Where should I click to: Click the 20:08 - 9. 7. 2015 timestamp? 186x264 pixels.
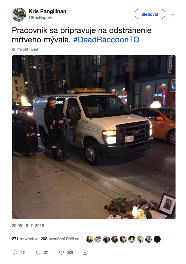[x=28, y=226]
